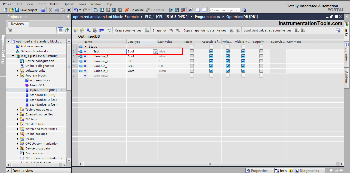Click the Cut scissors icon
This screenshot has width=350, height=173.
(51, 10)
